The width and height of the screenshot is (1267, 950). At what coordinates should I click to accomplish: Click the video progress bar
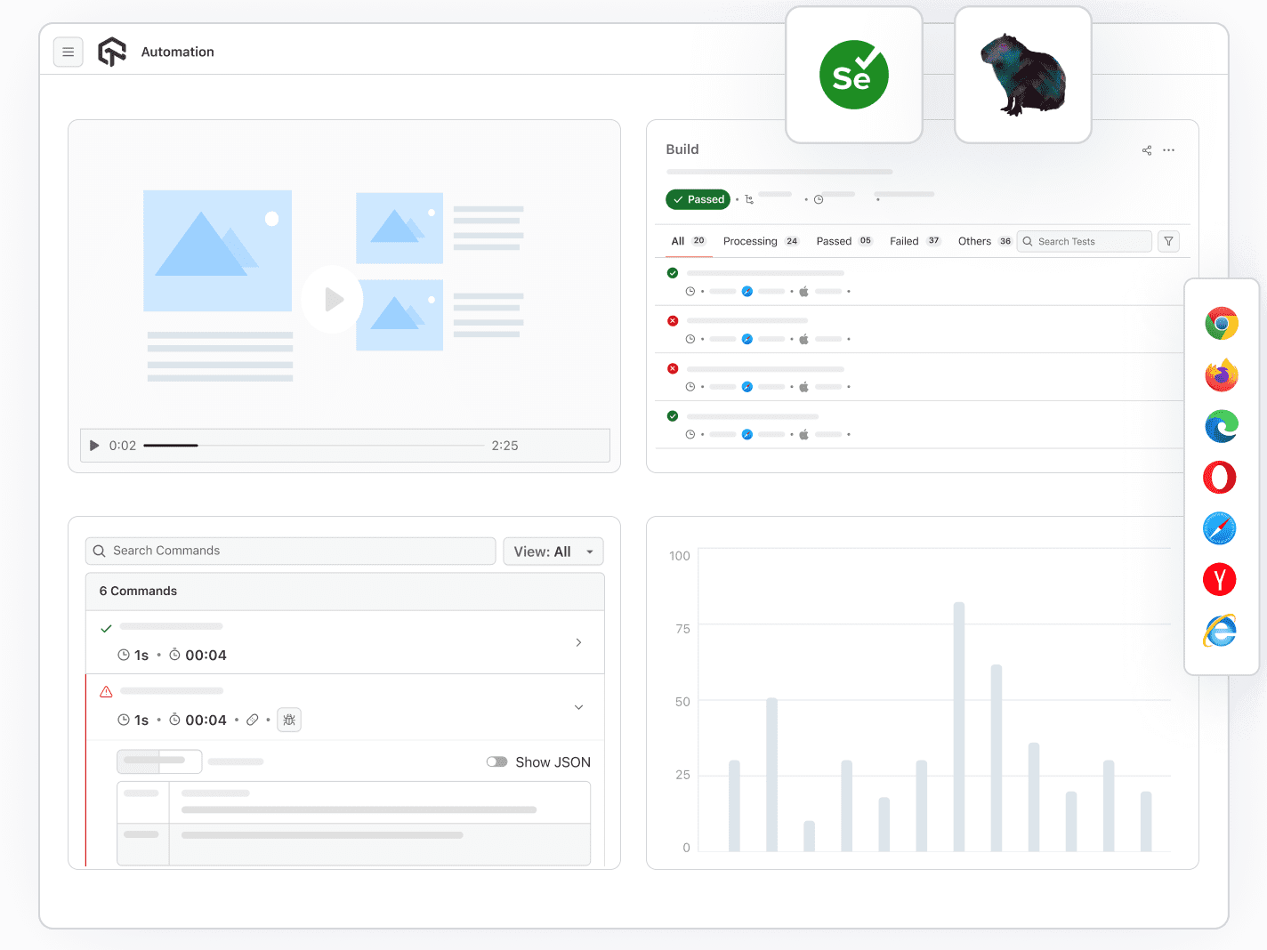311,445
